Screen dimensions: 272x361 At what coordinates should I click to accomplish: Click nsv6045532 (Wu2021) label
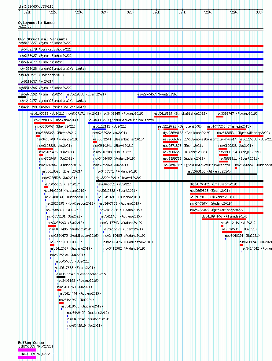pos(114,185)
